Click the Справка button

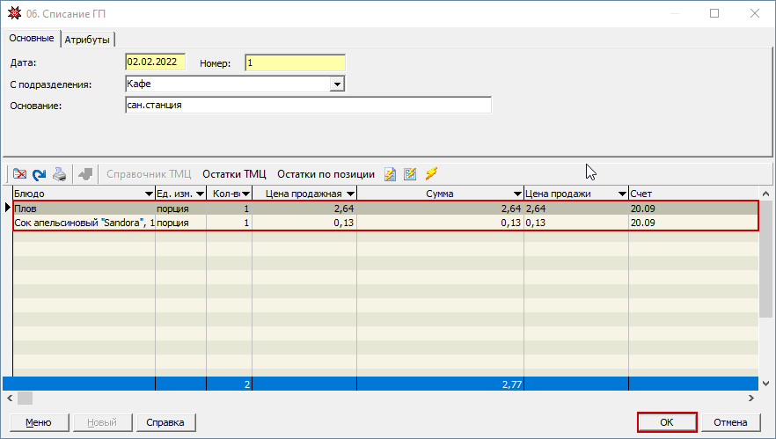coord(165,422)
